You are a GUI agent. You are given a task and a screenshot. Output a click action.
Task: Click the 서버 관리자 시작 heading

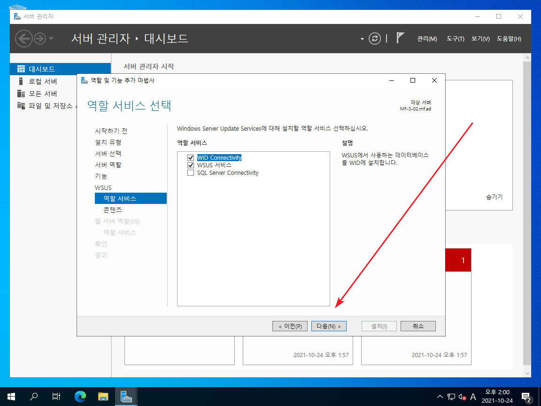[x=149, y=66]
